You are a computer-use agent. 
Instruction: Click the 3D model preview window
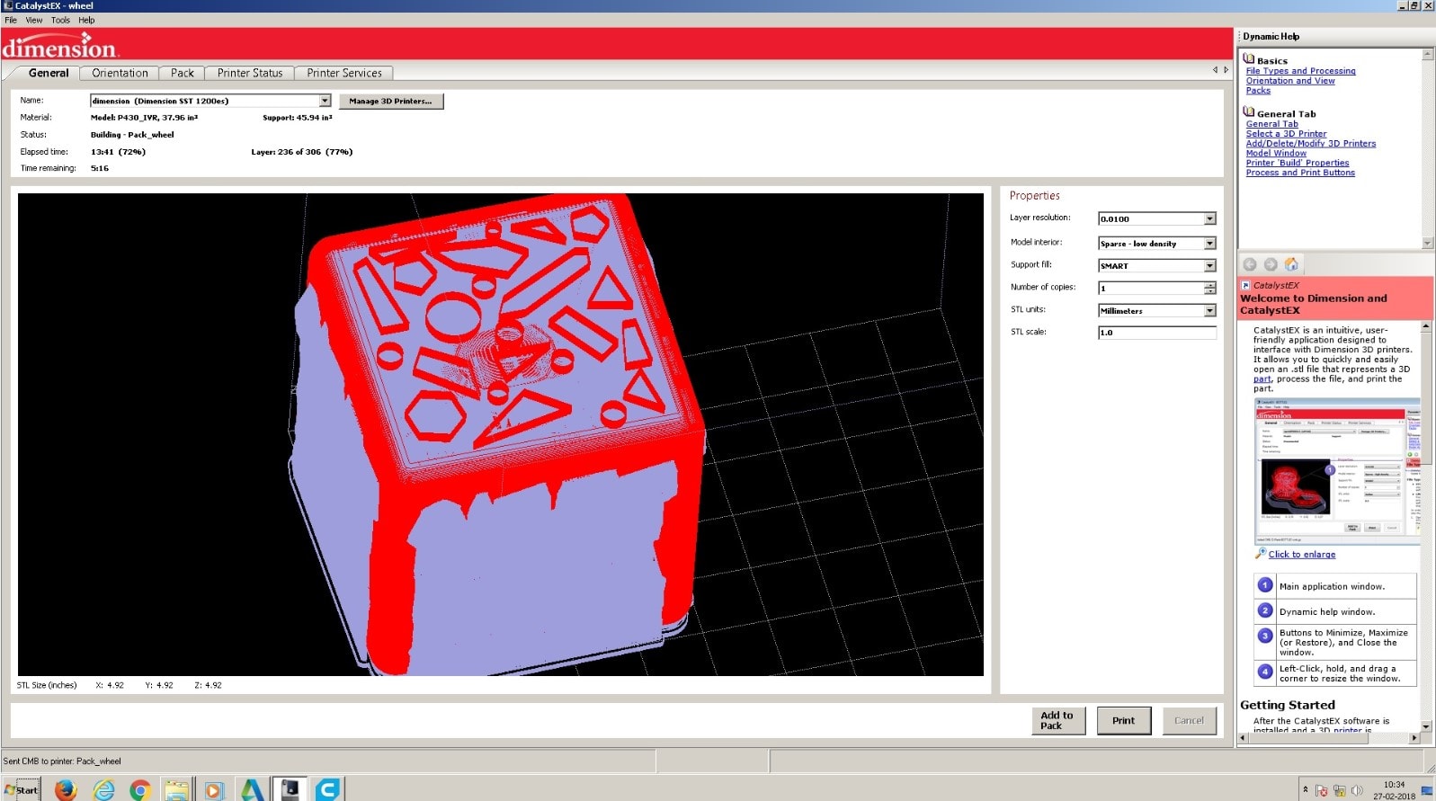(501, 434)
